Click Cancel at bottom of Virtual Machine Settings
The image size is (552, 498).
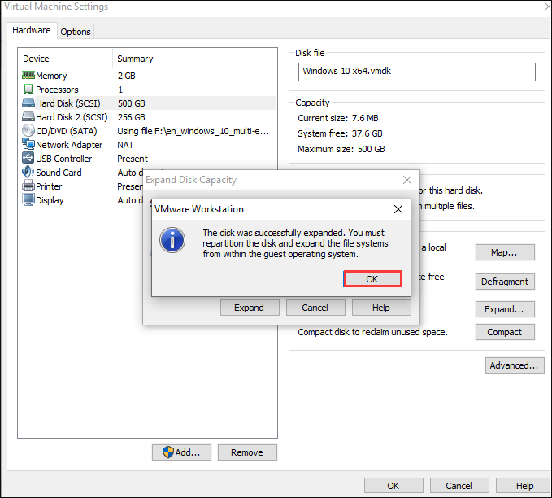[459, 486]
